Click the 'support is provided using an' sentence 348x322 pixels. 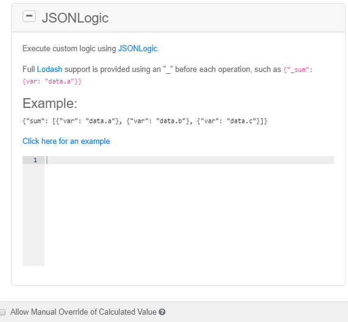pos(113,70)
